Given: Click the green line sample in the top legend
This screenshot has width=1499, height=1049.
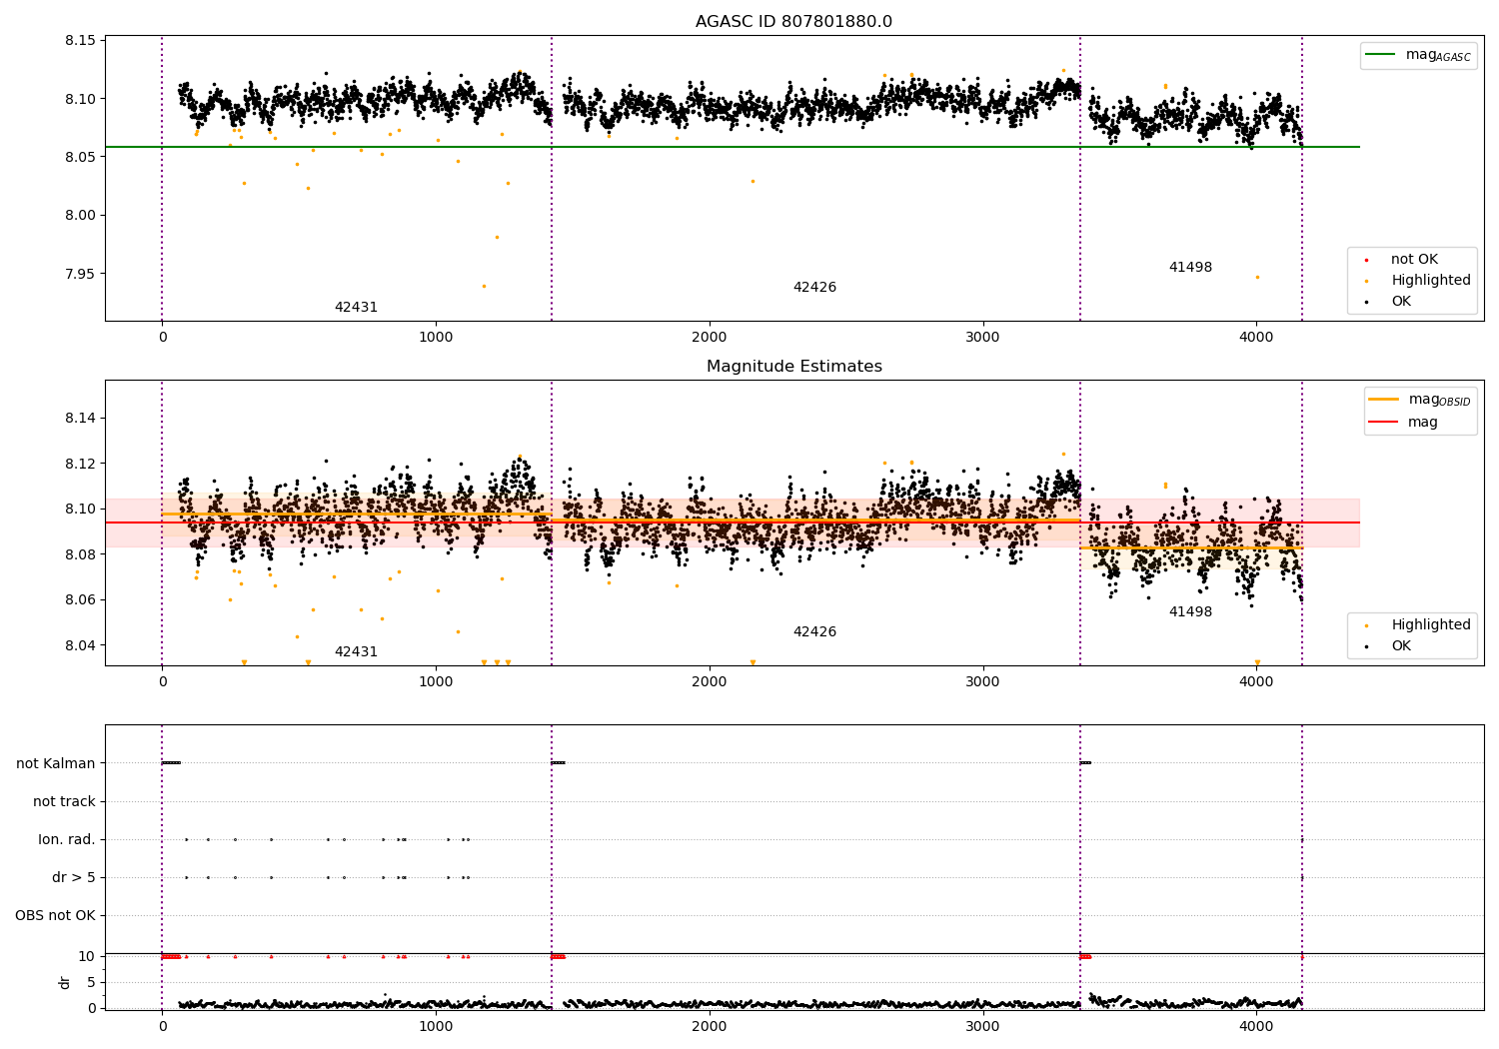Looking at the screenshot, I should click(x=1381, y=55).
